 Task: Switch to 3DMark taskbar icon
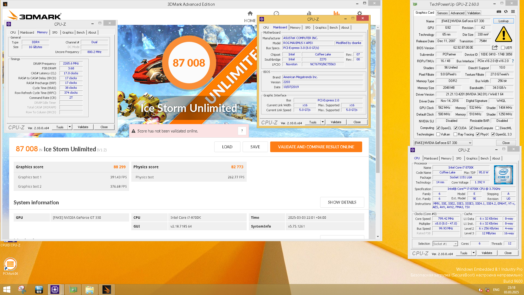tap(106, 290)
